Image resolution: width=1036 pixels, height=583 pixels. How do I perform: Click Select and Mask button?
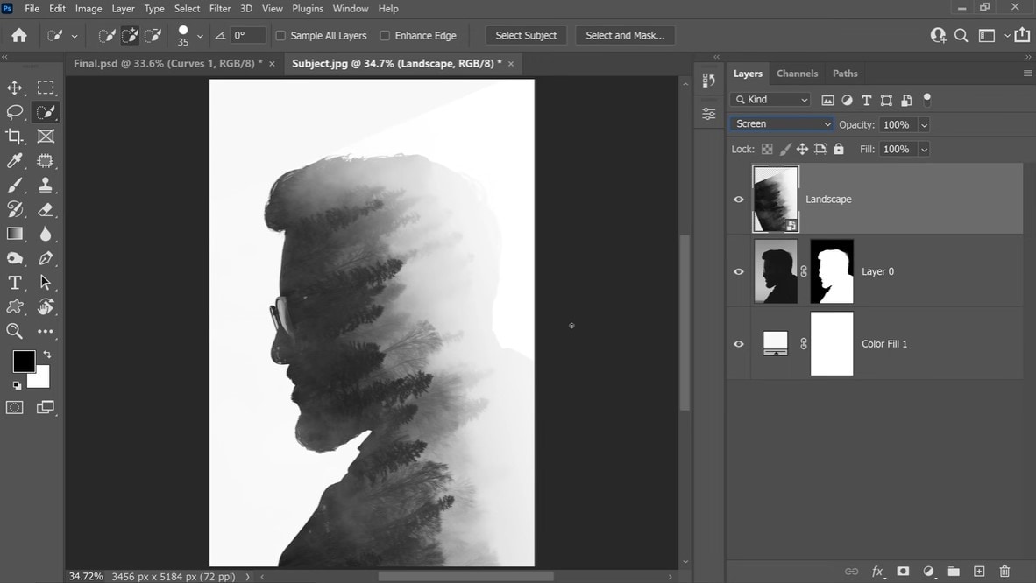625,36
